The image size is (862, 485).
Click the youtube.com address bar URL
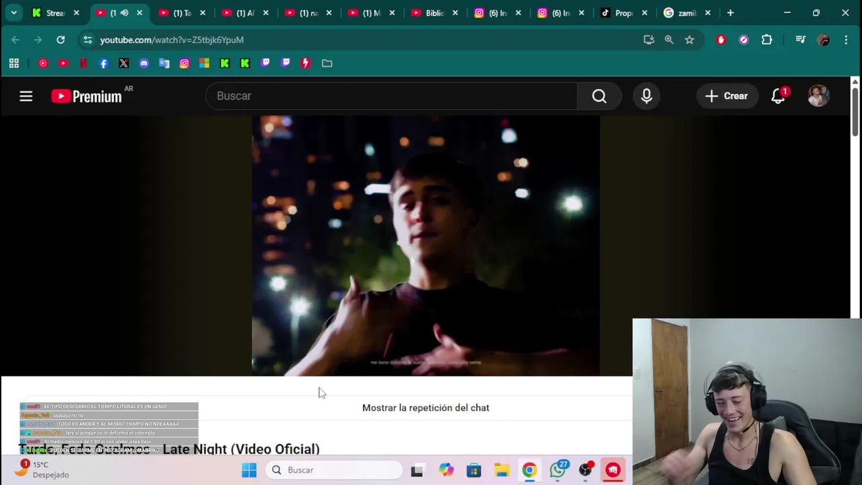point(172,40)
